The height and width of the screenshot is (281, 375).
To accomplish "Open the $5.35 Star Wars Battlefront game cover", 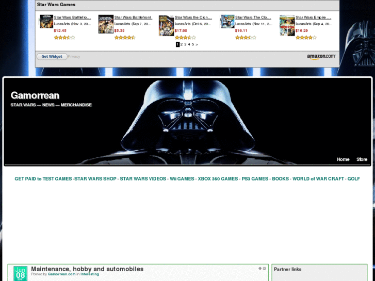I will pyautogui.click(x=106, y=24).
